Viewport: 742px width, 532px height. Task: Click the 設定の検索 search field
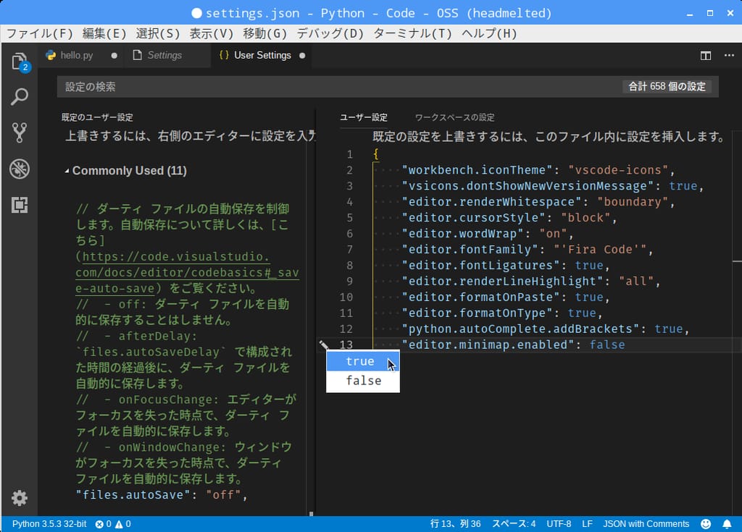[217, 85]
